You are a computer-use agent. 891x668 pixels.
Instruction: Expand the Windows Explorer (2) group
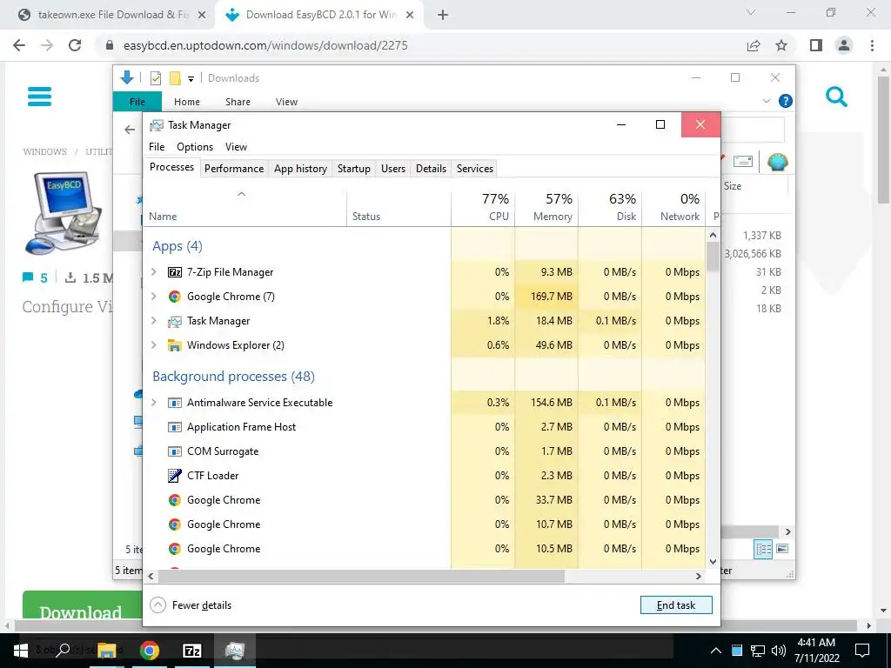point(153,345)
